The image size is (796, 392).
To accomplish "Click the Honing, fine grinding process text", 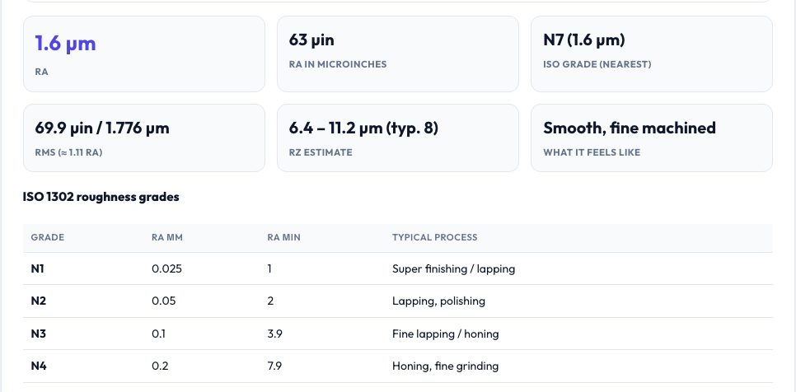I will (x=445, y=366).
